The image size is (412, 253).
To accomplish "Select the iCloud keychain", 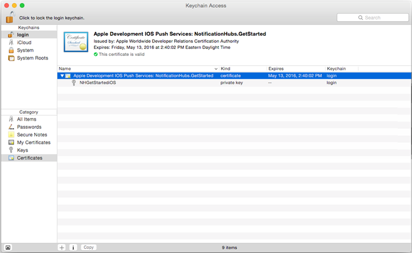I will (29, 42).
